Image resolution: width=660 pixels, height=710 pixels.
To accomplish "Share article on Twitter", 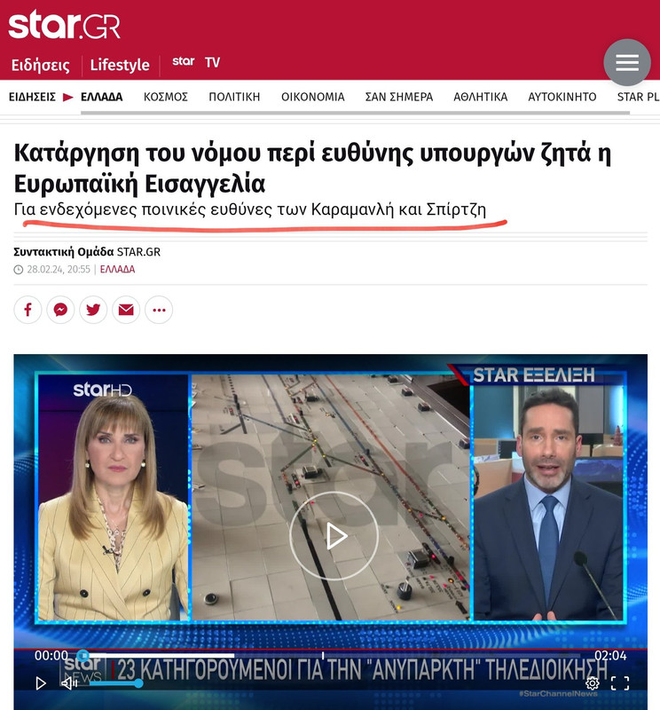I will click(x=93, y=310).
